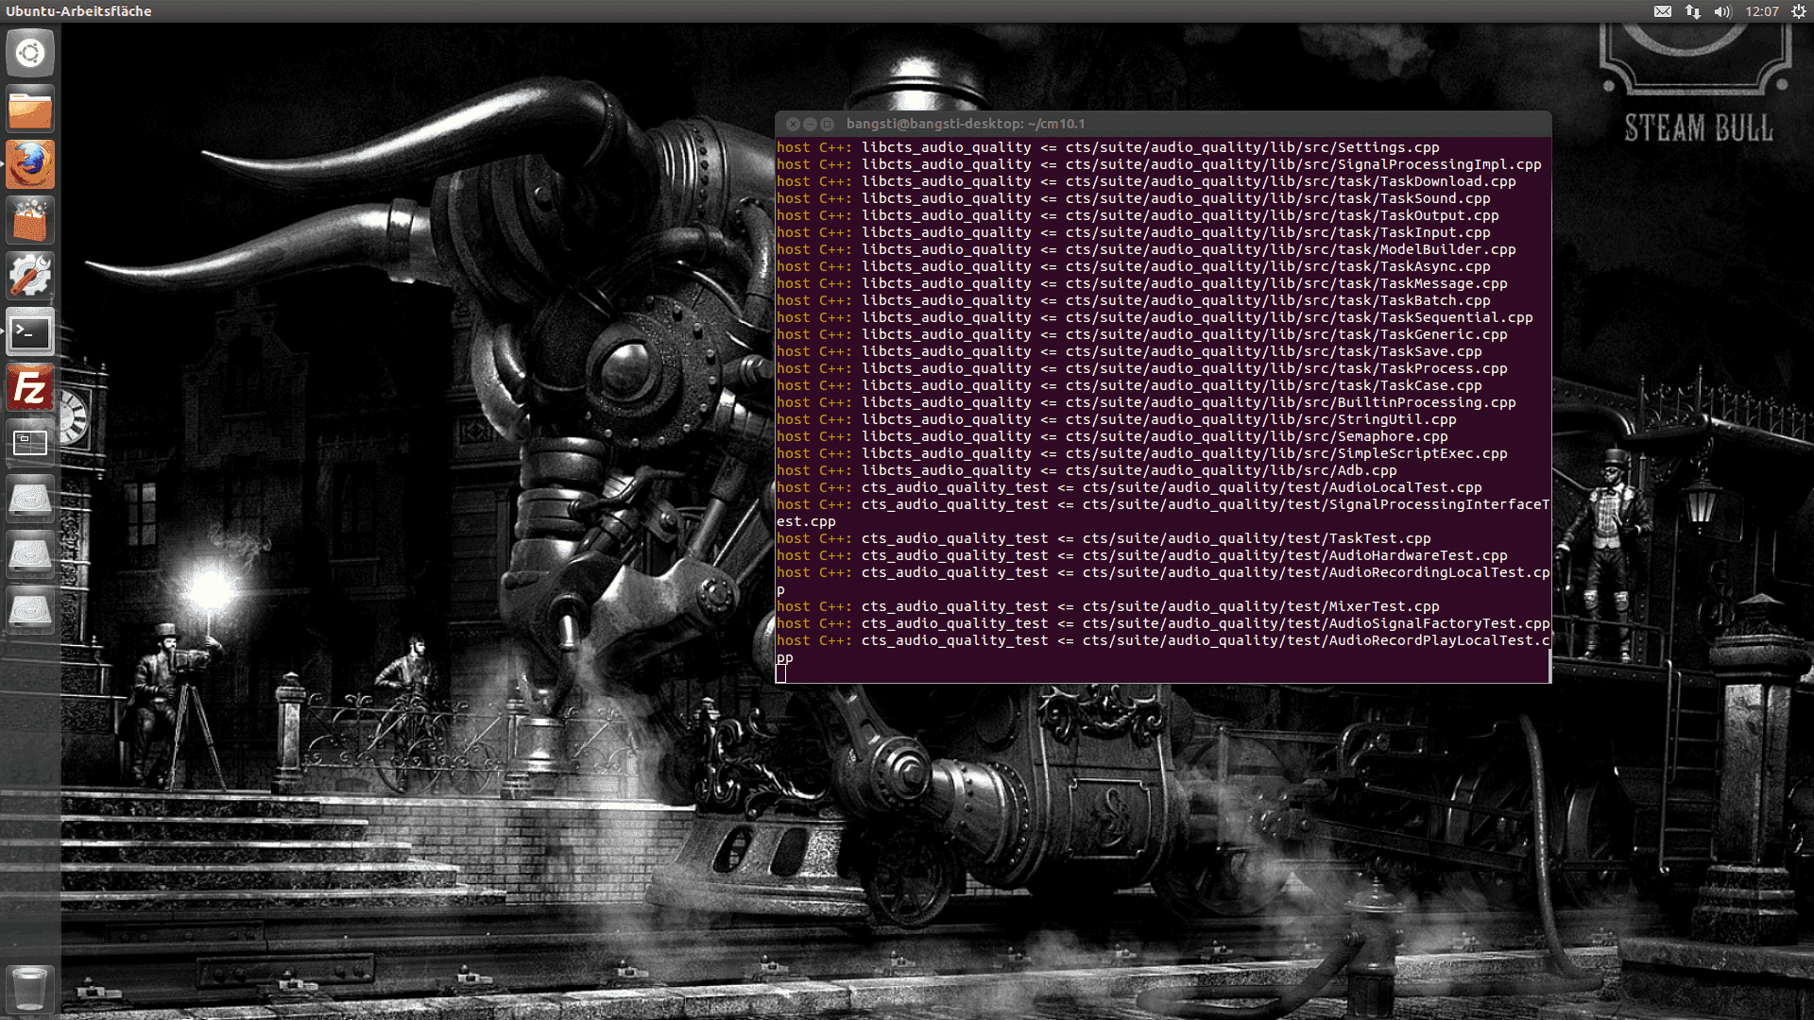Click the terminal cursor block

coord(780,673)
